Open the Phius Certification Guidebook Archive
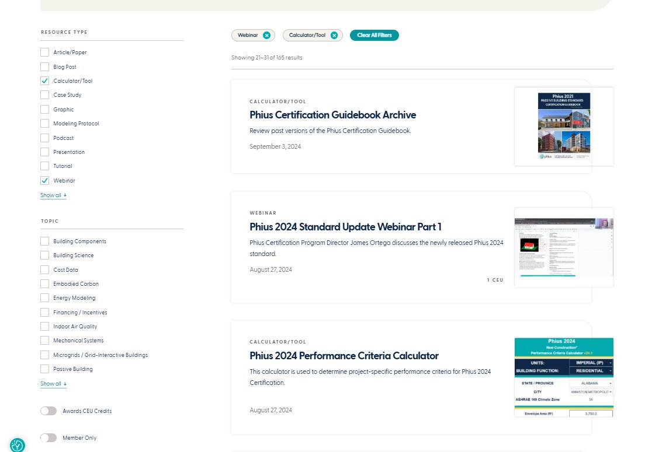This screenshot has width=652, height=452. pyautogui.click(x=332, y=115)
